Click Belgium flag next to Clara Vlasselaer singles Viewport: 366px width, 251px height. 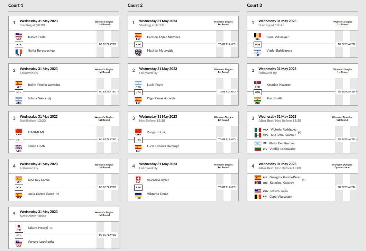[x=257, y=36]
